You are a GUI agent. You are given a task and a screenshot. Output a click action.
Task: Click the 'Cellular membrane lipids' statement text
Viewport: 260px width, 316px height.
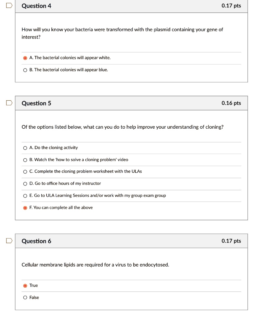tap(95, 264)
